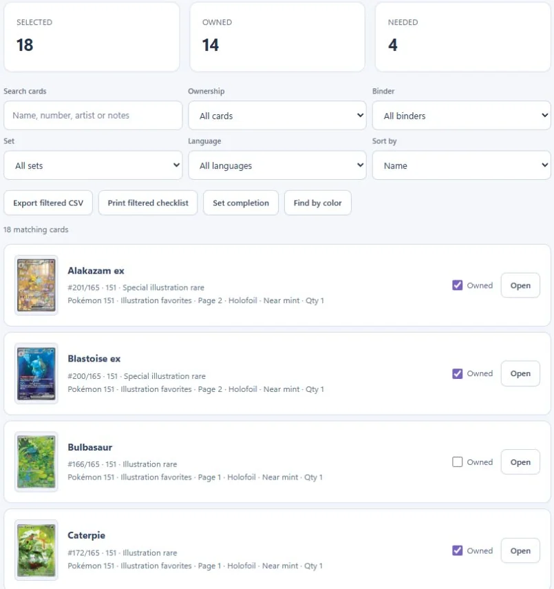Open the Set dropdown showing All sets
554x589 pixels.
pyautogui.click(x=93, y=165)
